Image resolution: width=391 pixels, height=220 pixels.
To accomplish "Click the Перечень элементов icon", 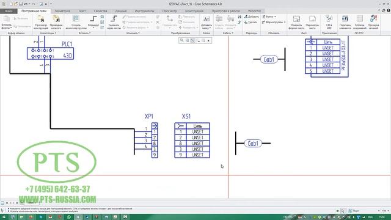I will pos(345,20).
